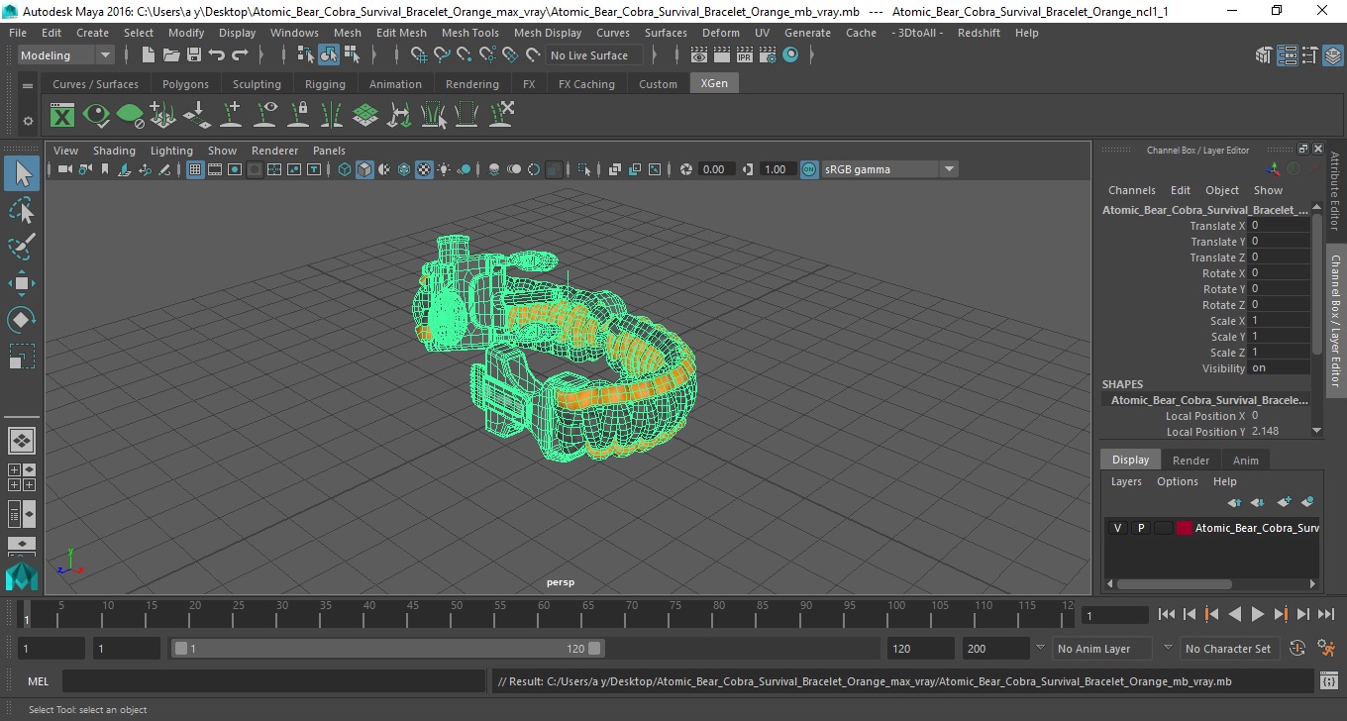Open the Deform menu
The width and height of the screenshot is (1347, 721).
click(720, 33)
